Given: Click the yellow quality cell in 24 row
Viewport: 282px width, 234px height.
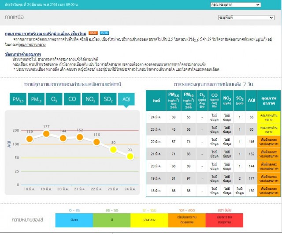Looking at the screenshot, I should pos(269,117).
